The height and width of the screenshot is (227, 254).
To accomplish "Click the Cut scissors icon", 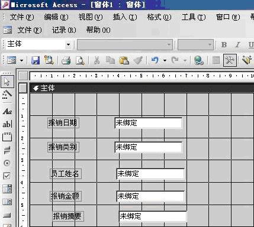I will tap(97, 60).
